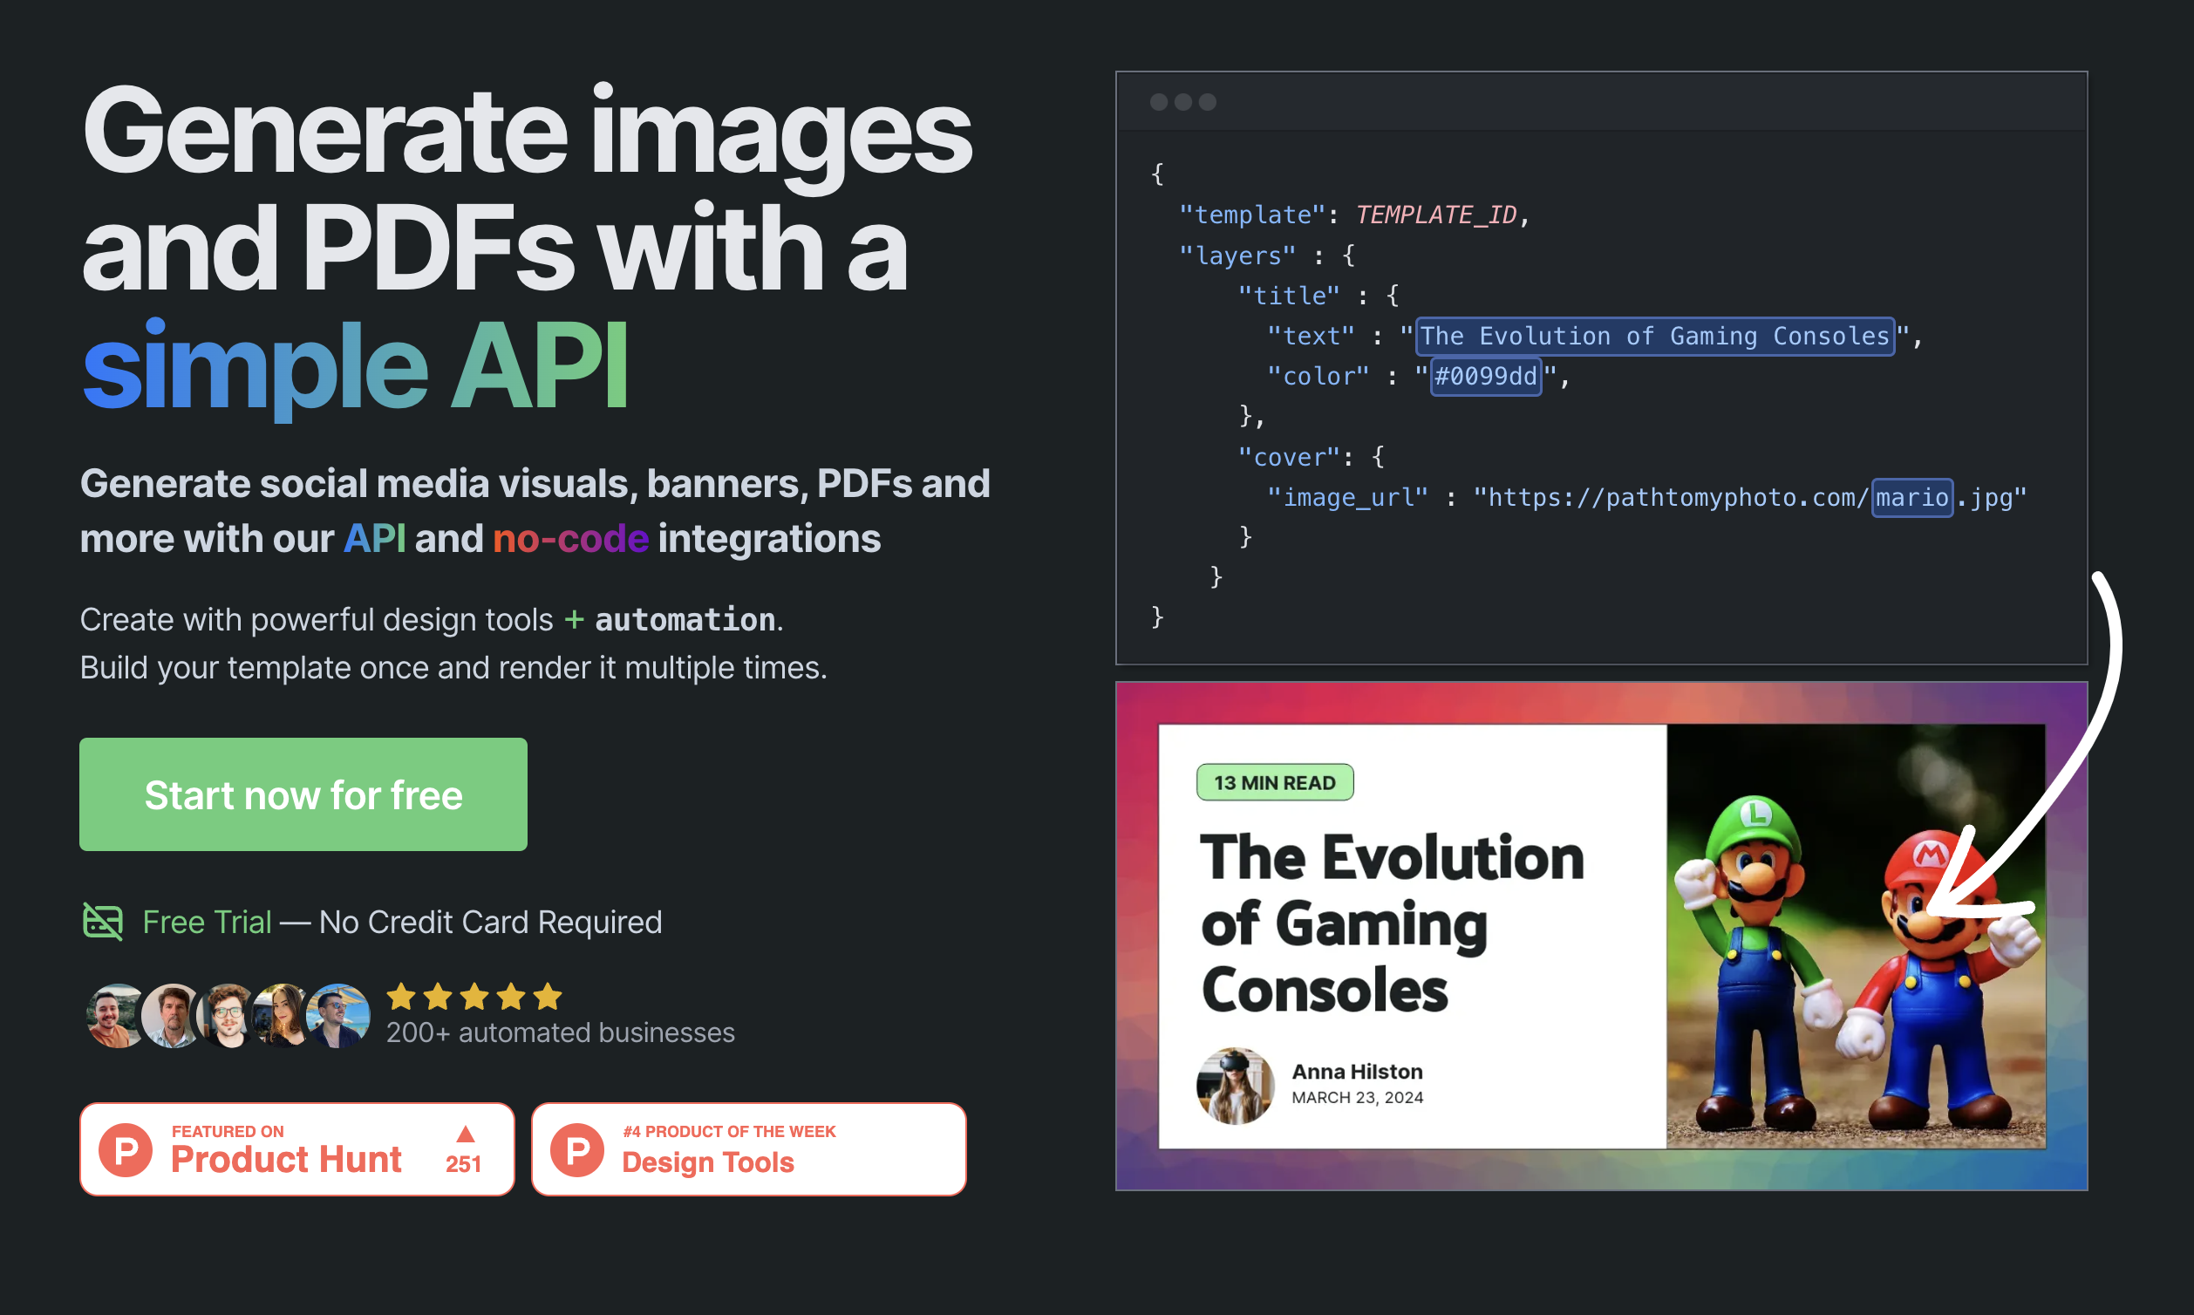The height and width of the screenshot is (1315, 2194).
Task: Click the Product Hunt logo icon
Action: click(126, 1149)
